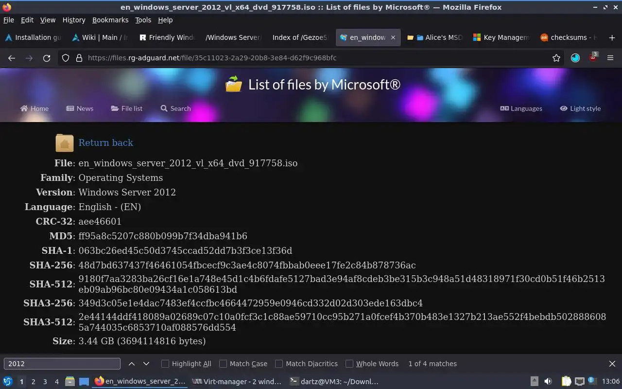
Task: Click the removable media tray icon
Action: coord(534,382)
